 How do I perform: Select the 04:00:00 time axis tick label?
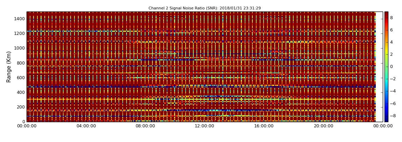pyautogui.click(x=86, y=126)
